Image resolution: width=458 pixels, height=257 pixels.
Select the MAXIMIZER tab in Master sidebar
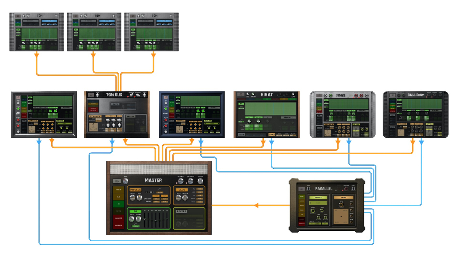pyautogui.click(x=119, y=218)
